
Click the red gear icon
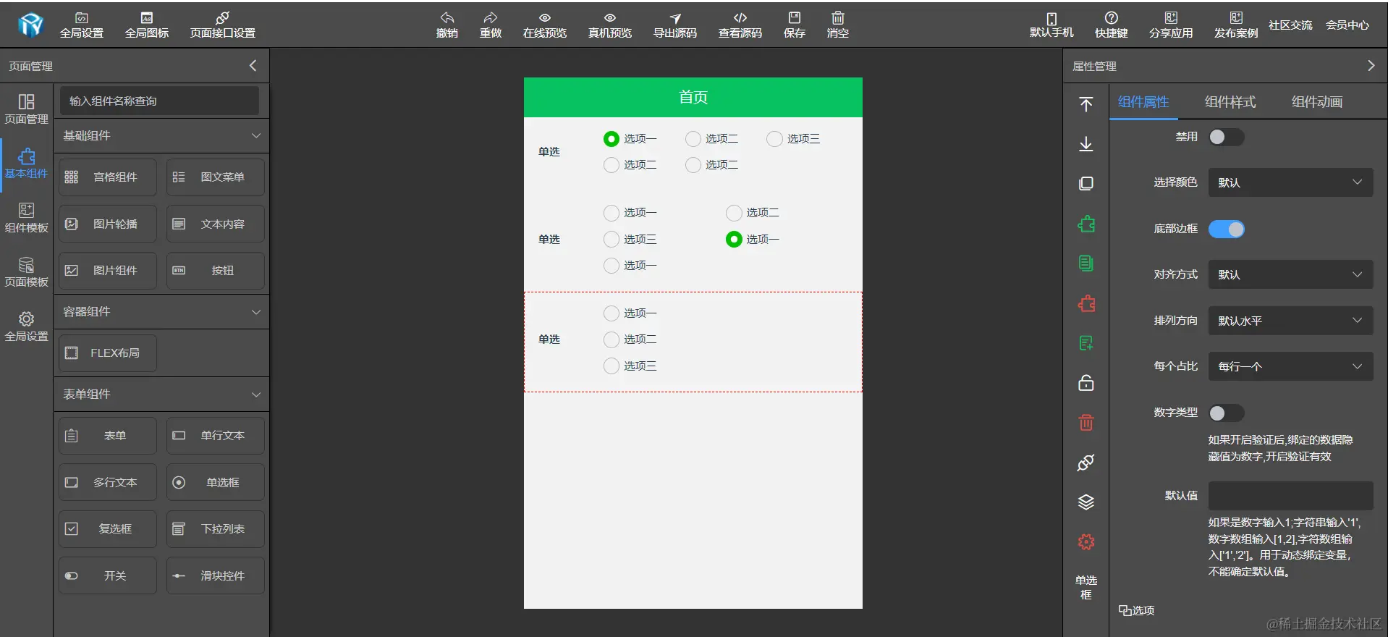point(1086,542)
